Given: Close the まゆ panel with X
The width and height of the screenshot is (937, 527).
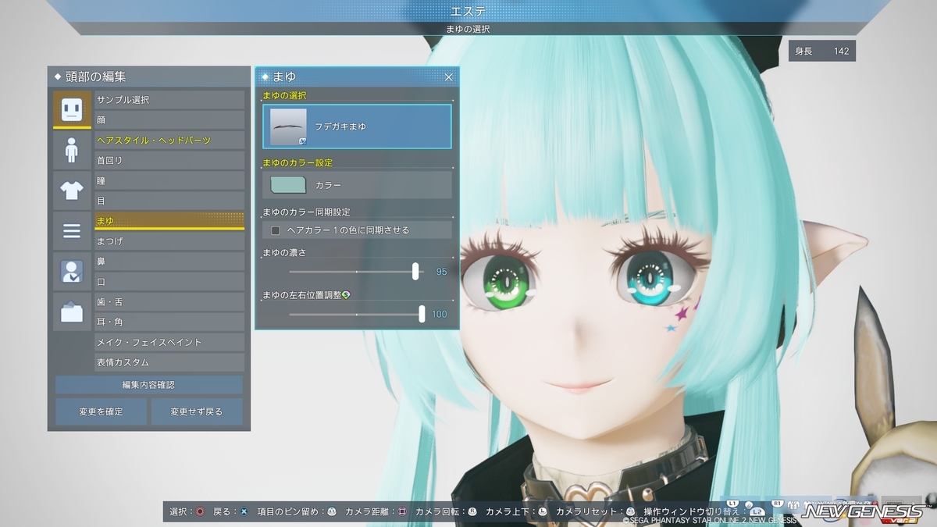Looking at the screenshot, I should click(x=448, y=77).
